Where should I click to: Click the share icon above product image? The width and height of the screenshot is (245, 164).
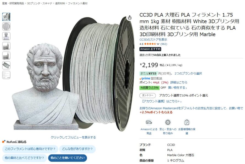pyautogui.click(x=130, y=18)
